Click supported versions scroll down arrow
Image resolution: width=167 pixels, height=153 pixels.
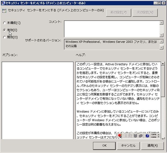point(161,47)
